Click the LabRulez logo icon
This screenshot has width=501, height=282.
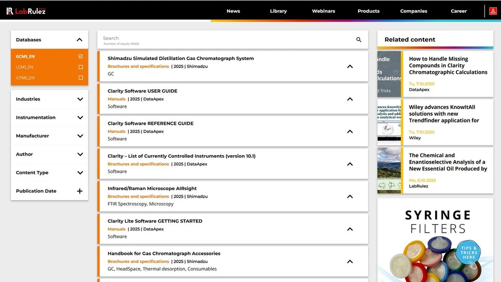click(10, 11)
